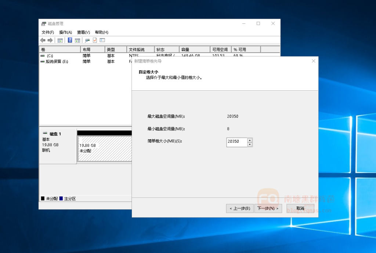Increase volume size with up spinner arrow
This screenshot has height=253, width=376.
[250, 140]
